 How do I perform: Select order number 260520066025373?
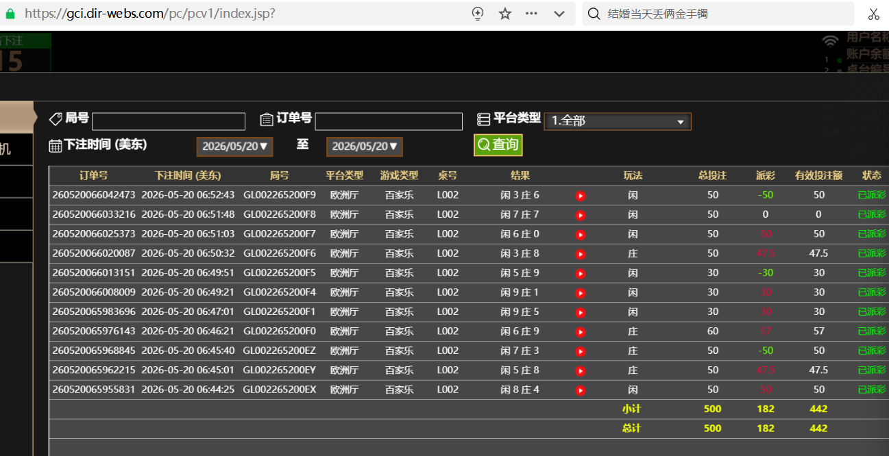click(94, 234)
